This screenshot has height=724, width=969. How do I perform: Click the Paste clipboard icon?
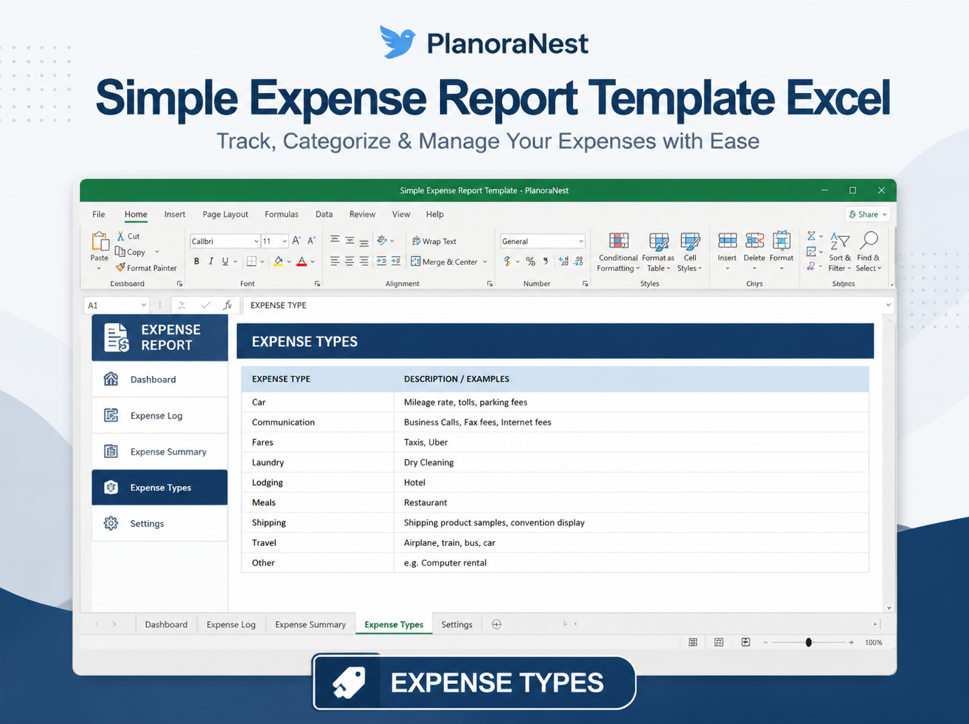click(100, 242)
